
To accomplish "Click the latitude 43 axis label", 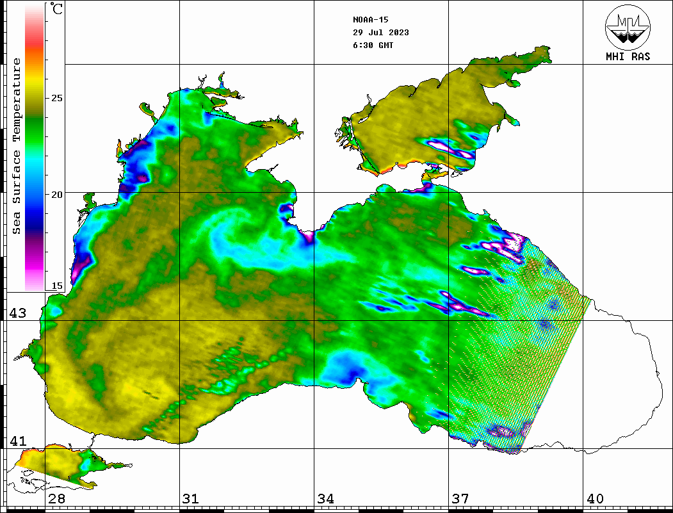I will [x=18, y=313].
